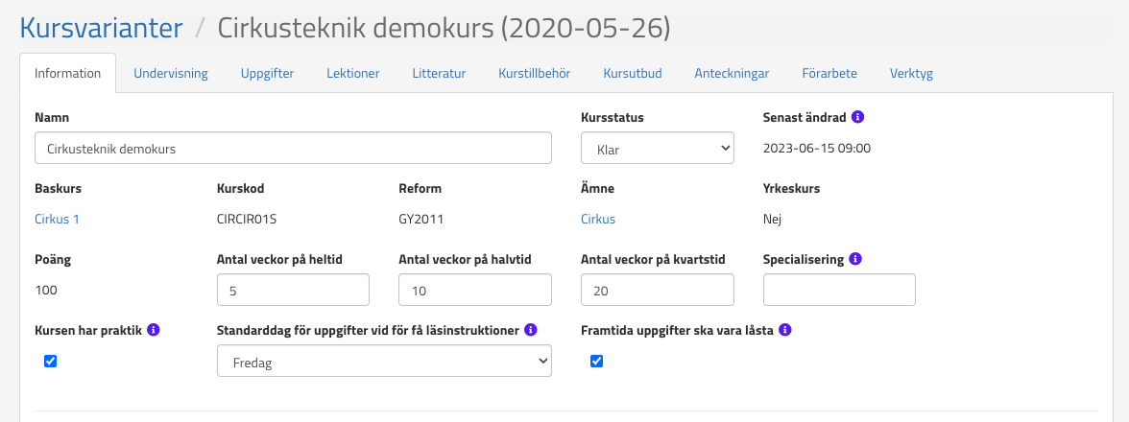Viewport: 1129px width, 422px height.
Task: Click info icon next to Senast ändrad
Action: pyautogui.click(x=858, y=117)
